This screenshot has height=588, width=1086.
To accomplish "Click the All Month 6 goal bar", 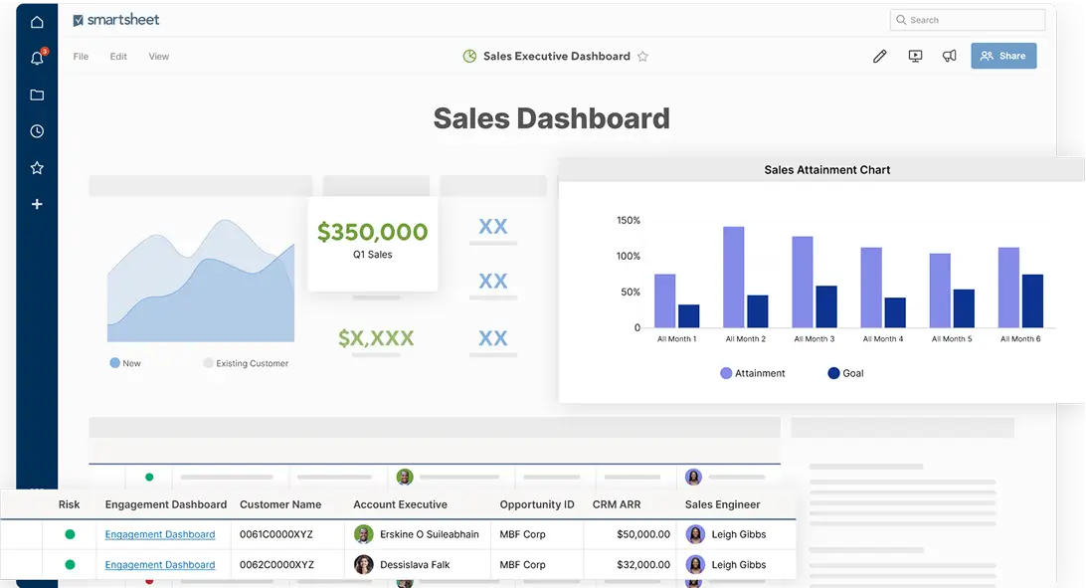I will pos(1032,301).
